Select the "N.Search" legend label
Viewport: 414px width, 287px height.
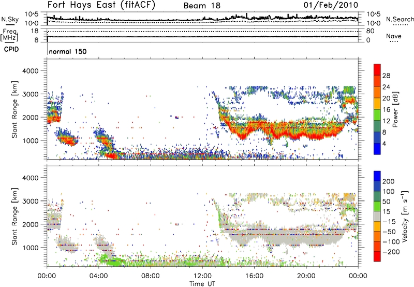click(400, 19)
